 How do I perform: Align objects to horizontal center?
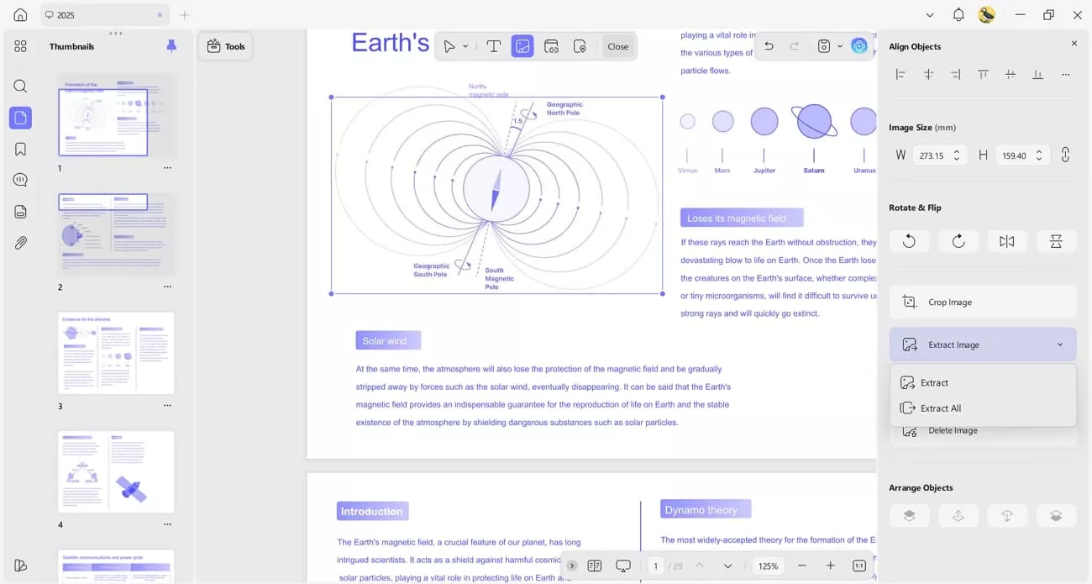click(x=928, y=74)
